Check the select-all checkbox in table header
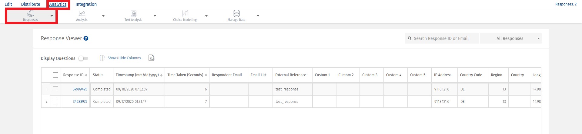The width and height of the screenshot is (582, 134). 55,75
